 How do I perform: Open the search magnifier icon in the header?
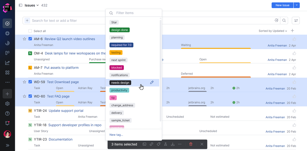284,20
